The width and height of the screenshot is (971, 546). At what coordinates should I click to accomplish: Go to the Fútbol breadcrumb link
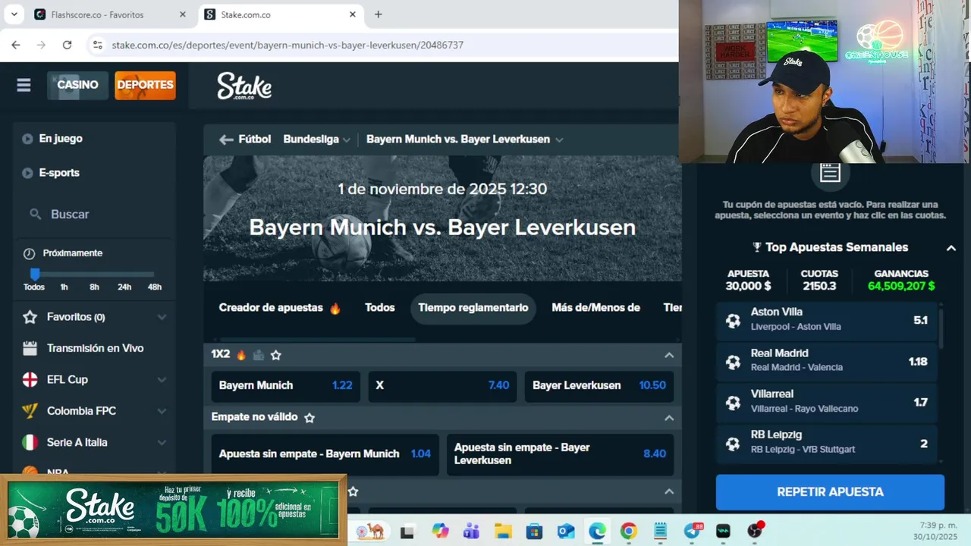point(255,140)
